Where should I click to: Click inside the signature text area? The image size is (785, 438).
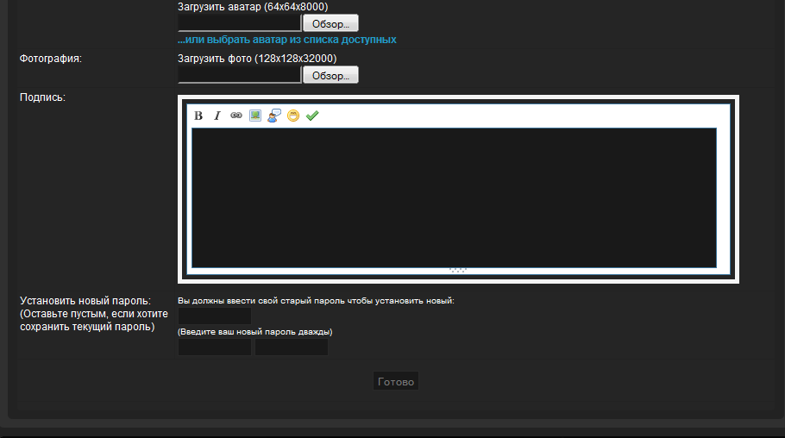(454, 197)
